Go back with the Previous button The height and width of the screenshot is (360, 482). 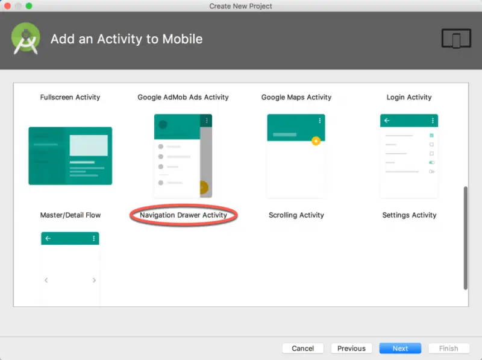tap(351, 349)
